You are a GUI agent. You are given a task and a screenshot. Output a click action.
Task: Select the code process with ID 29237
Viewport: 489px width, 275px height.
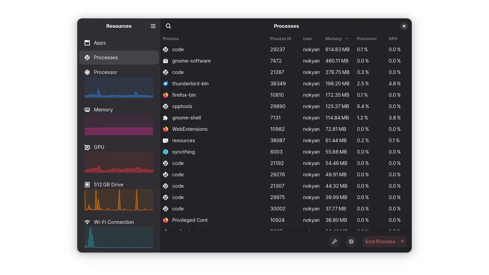pyautogui.click(x=286, y=49)
